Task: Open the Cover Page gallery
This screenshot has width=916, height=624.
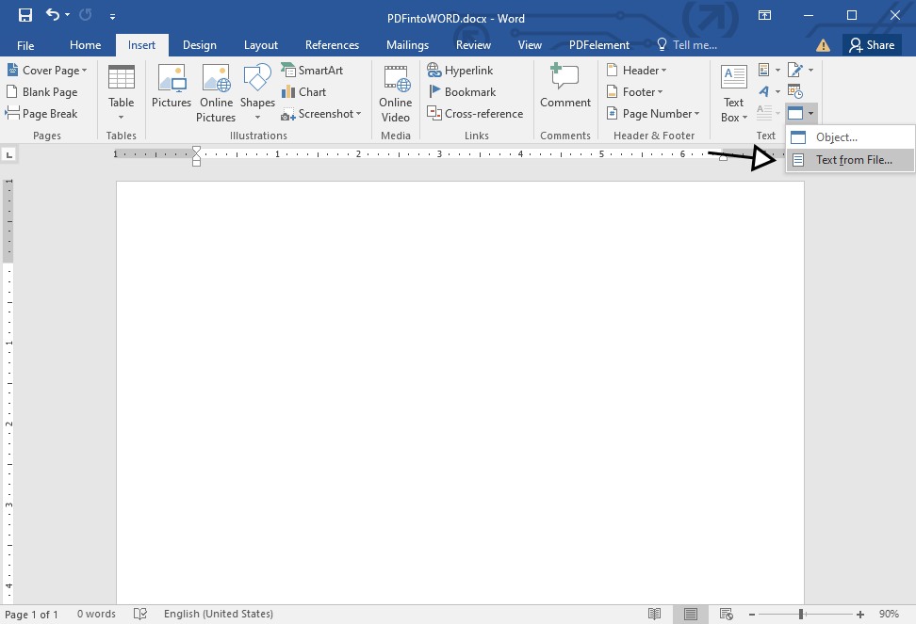Action: (47, 70)
